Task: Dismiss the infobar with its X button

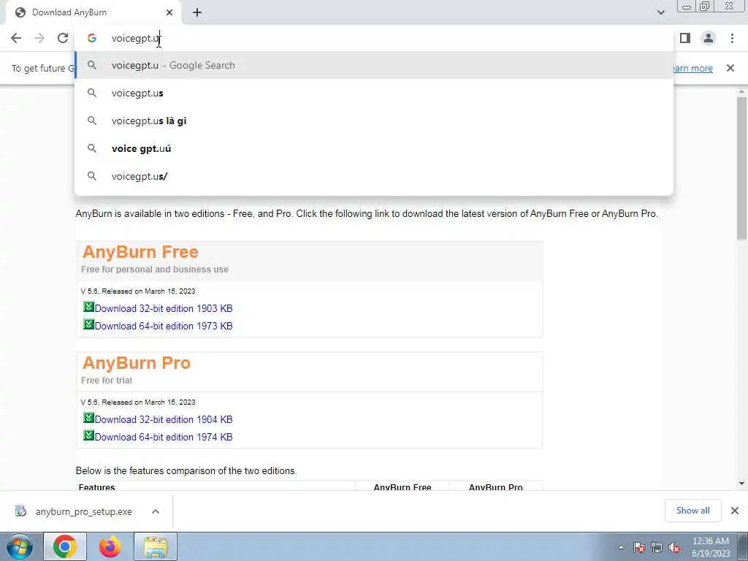Action: tap(730, 68)
